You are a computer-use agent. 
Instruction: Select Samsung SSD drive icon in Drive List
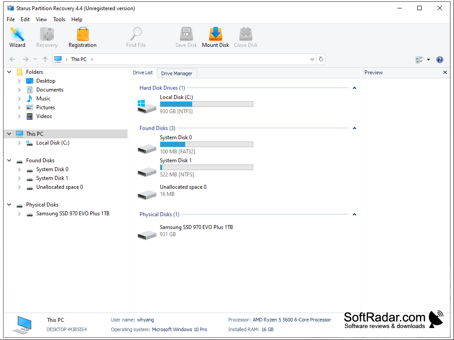coord(147,235)
